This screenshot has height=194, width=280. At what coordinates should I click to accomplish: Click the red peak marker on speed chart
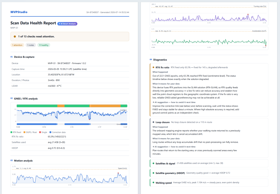118,173
